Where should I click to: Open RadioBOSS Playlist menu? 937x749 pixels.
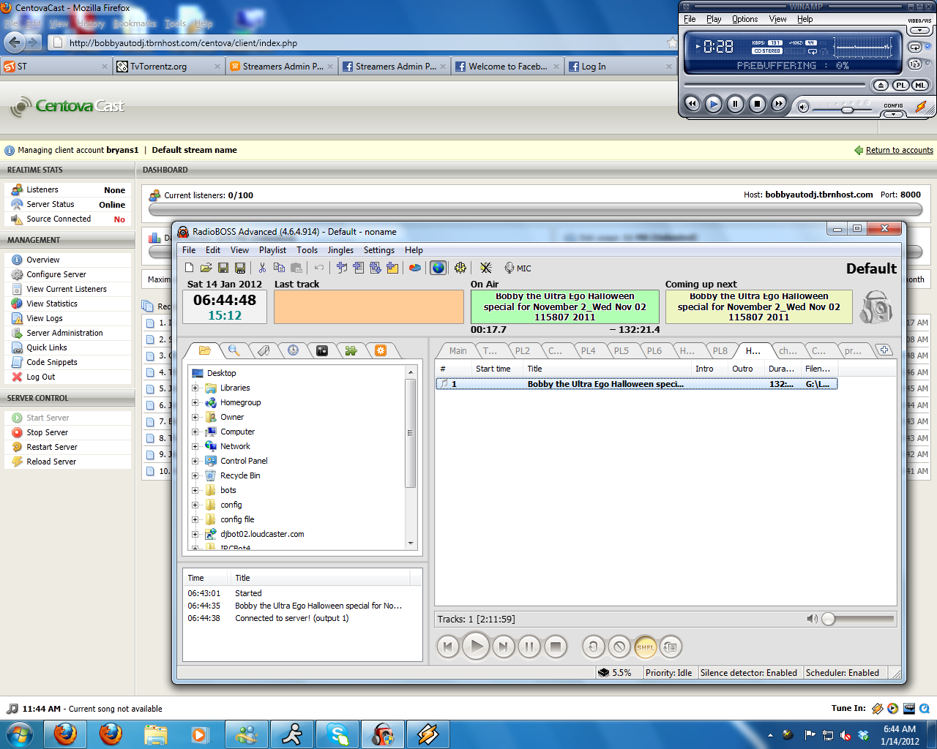[x=272, y=250]
